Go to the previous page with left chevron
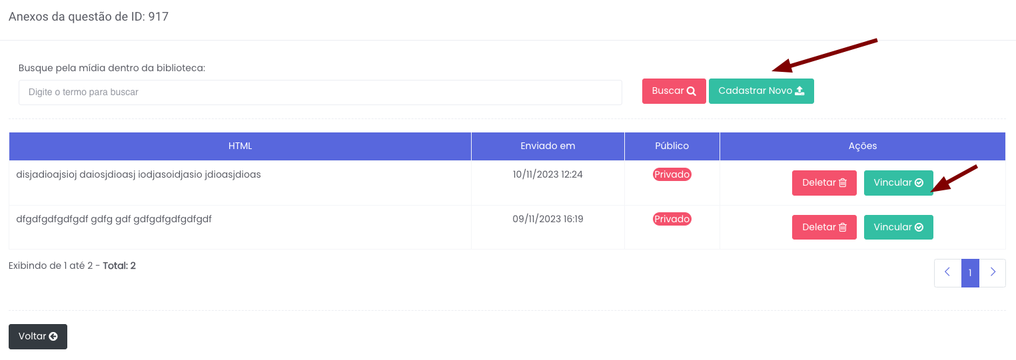 pyautogui.click(x=947, y=273)
